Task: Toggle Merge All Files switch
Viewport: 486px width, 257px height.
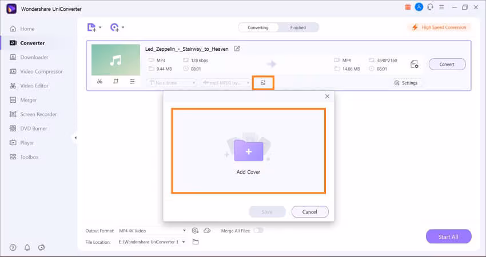Action: 258,230
